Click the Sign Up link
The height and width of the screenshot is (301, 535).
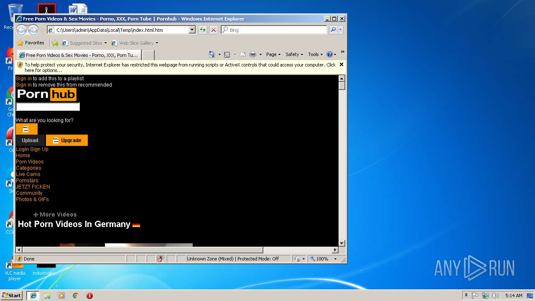[39, 149]
